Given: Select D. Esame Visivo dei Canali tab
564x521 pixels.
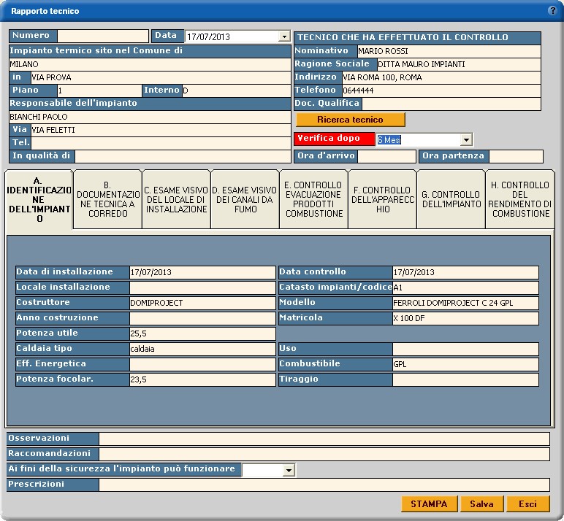Looking at the screenshot, I should [245, 199].
